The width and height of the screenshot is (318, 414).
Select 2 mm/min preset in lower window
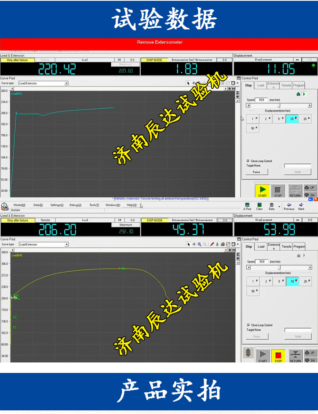pos(266,281)
